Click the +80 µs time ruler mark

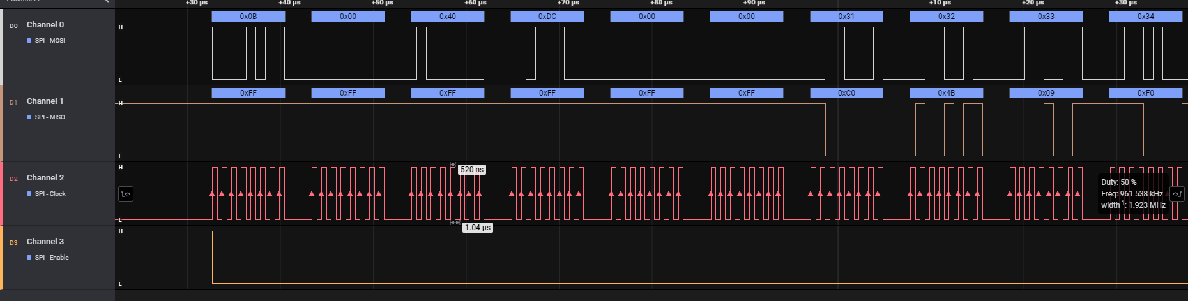point(661,3)
